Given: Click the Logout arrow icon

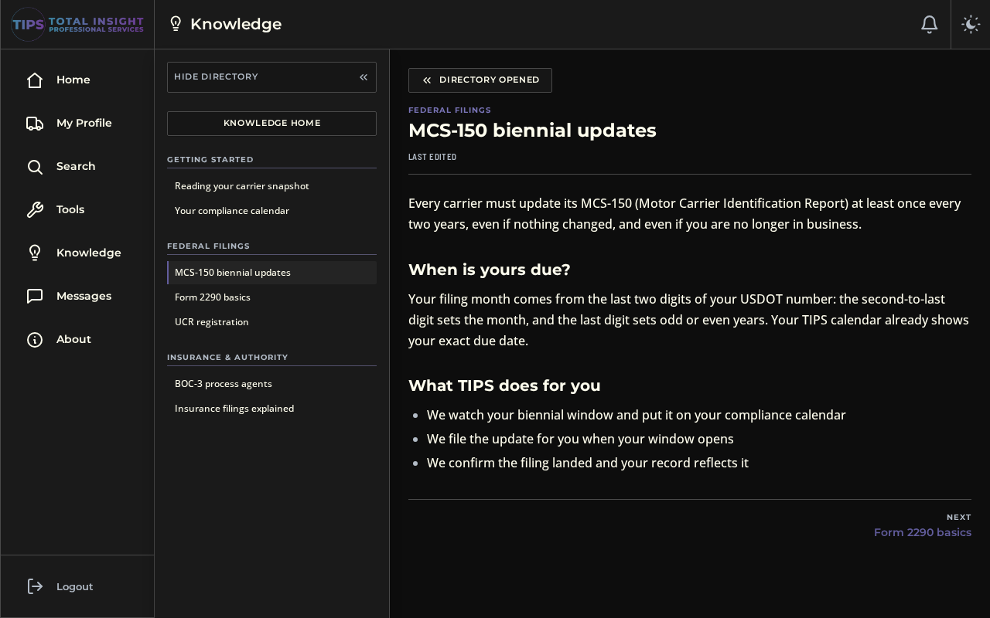Looking at the screenshot, I should (x=35, y=586).
